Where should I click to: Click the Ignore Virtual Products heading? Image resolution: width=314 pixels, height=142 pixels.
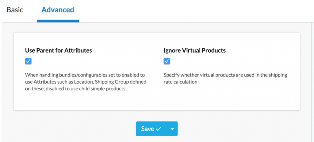(x=194, y=50)
